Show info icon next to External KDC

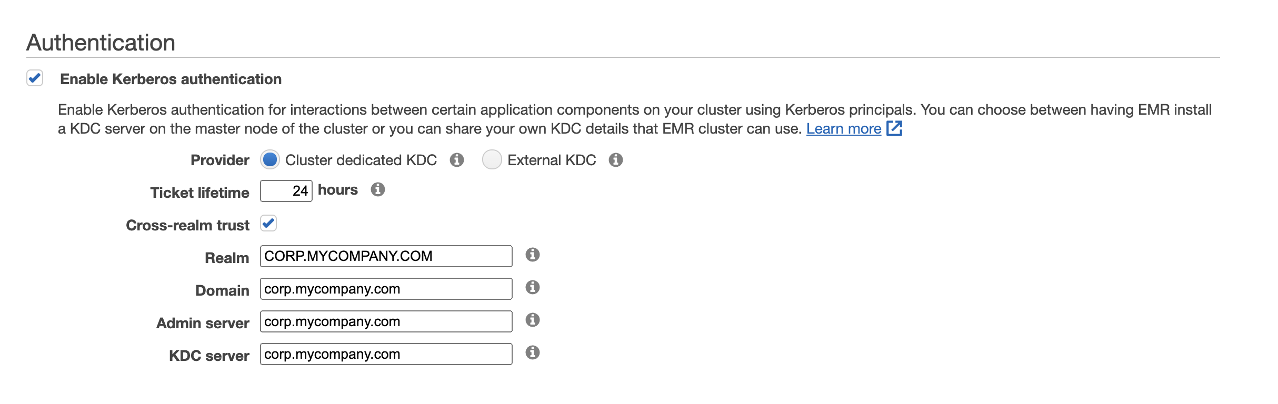pos(616,160)
